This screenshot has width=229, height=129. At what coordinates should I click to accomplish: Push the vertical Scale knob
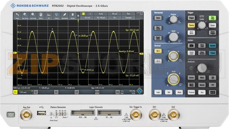point(173,79)
